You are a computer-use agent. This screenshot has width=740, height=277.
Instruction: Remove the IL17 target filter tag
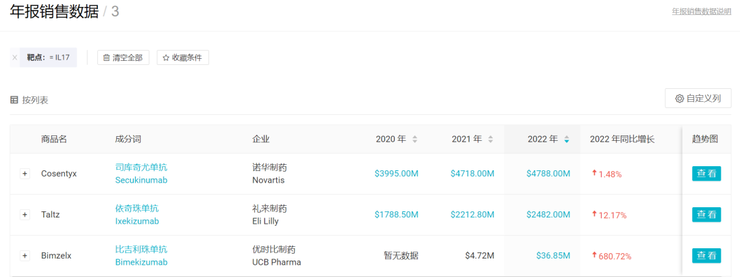(15, 57)
